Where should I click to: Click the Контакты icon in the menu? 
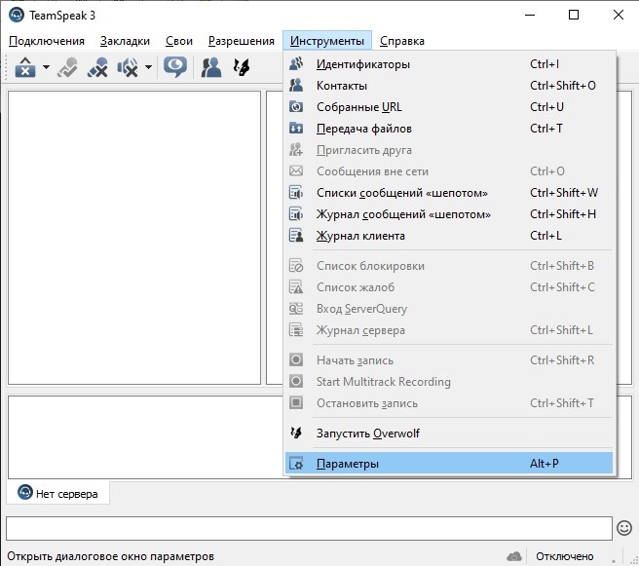click(296, 86)
